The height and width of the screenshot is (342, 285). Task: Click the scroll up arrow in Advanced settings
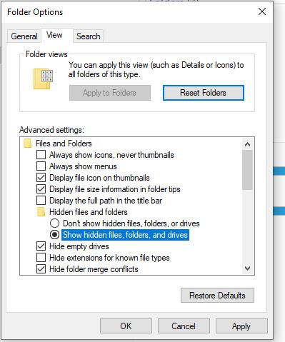[247, 144]
